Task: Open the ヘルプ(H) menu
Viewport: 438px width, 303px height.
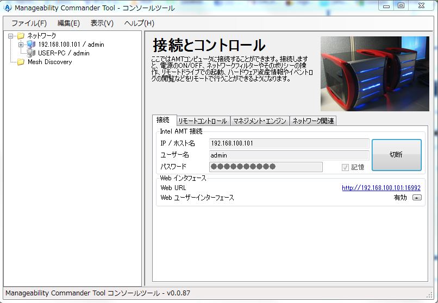Action: [x=139, y=23]
